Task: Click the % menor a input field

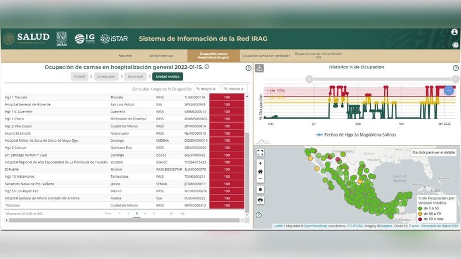Action: [235, 89]
